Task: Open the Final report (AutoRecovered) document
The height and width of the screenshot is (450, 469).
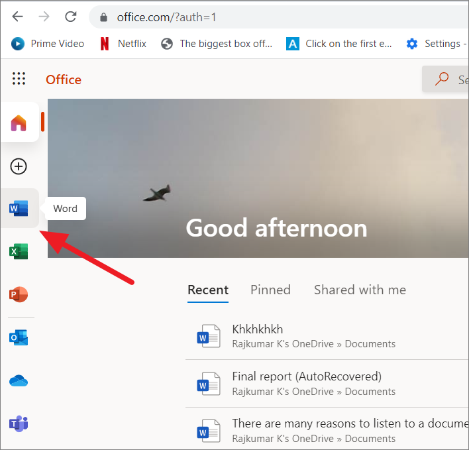Action: pos(307,376)
